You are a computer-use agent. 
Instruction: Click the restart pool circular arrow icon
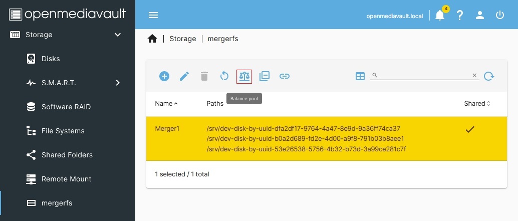(224, 76)
